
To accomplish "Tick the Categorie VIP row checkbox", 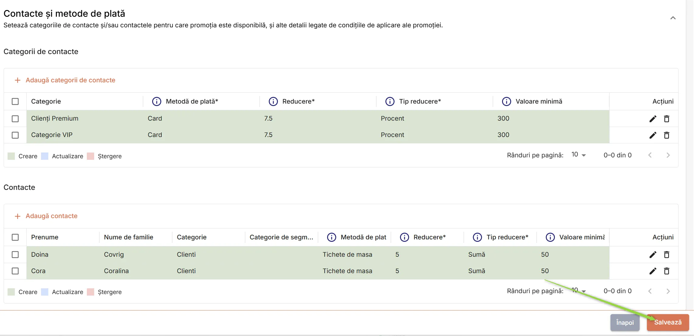I will 15,135.
